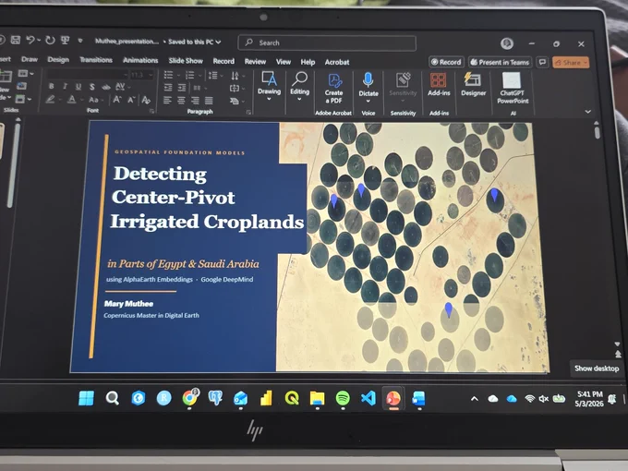Click Create a PDF icon
This screenshot has height=471, width=628.
334,88
